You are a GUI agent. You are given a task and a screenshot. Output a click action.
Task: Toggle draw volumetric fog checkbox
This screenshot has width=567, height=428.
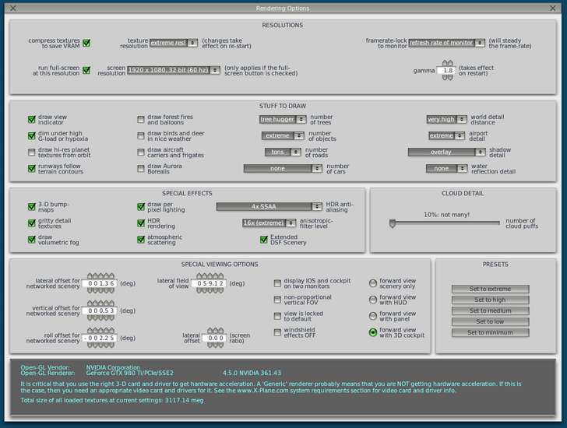32,240
